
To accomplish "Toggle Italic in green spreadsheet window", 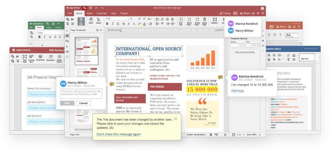I will pyautogui.click(x=44, y=37).
